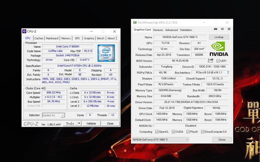Click the Driver Version field in GPU-Z
The width and height of the screenshot is (260, 162).
(x=191, y=102)
